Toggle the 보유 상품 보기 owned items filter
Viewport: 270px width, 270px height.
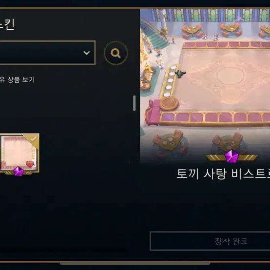pos(17,80)
